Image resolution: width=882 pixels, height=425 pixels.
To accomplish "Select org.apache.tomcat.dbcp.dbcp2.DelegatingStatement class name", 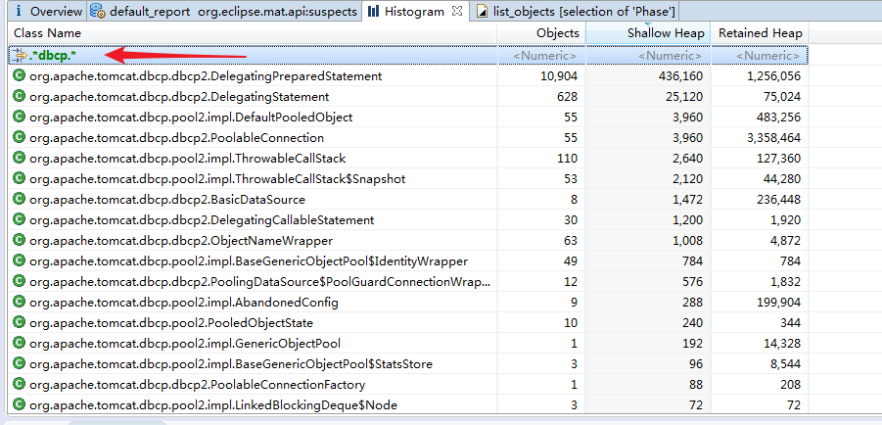I will coord(179,97).
